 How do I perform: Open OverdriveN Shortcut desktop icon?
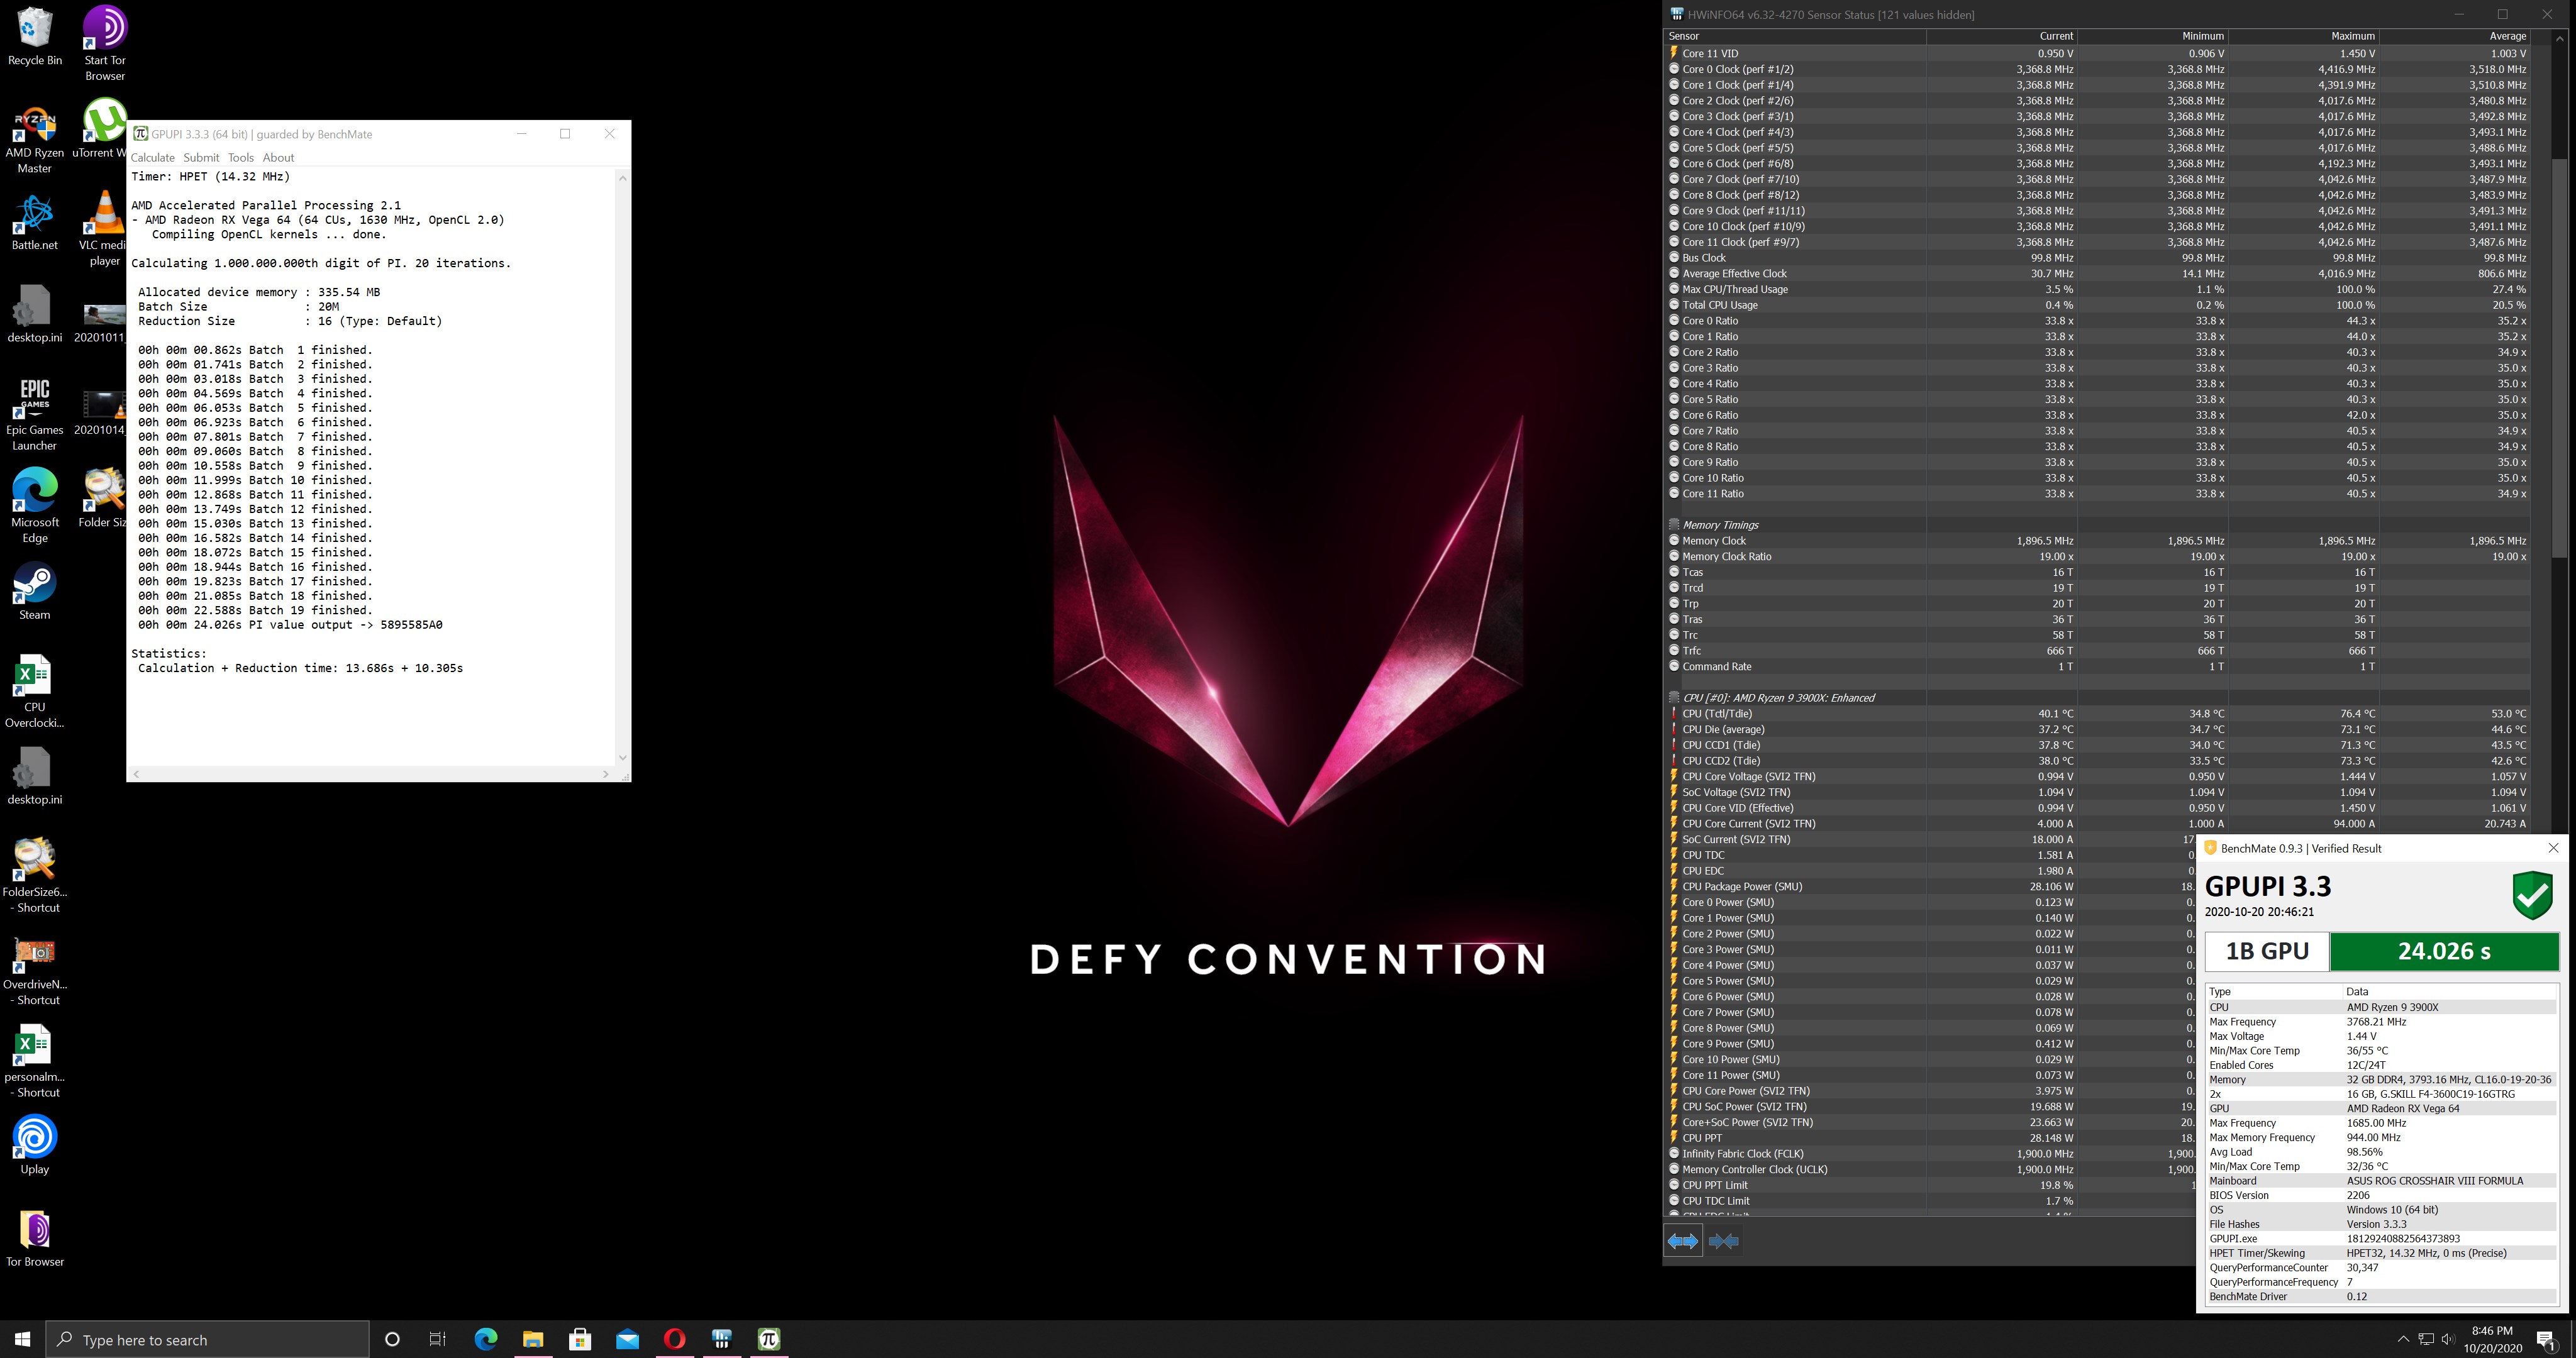35,971
